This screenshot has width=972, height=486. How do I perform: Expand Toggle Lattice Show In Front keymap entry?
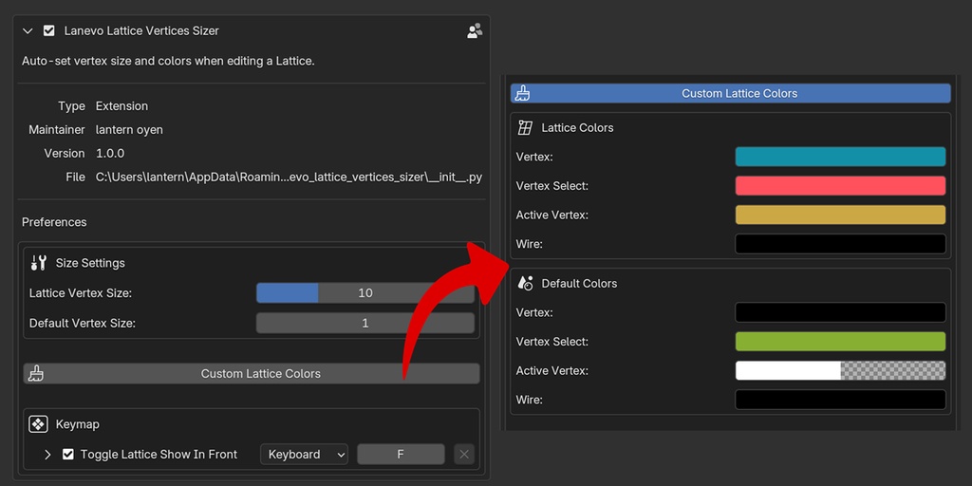(x=47, y=455)
